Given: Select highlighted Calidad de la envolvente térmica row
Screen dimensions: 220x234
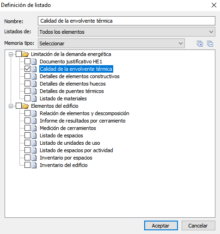Looking at the screenshot, I should coord(76,69).
